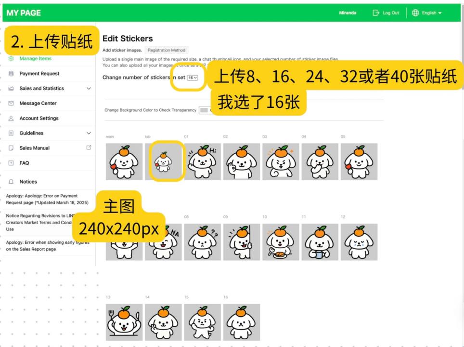Click the Notices bell icon
464x347 pixels.
(x=11, y=181)
